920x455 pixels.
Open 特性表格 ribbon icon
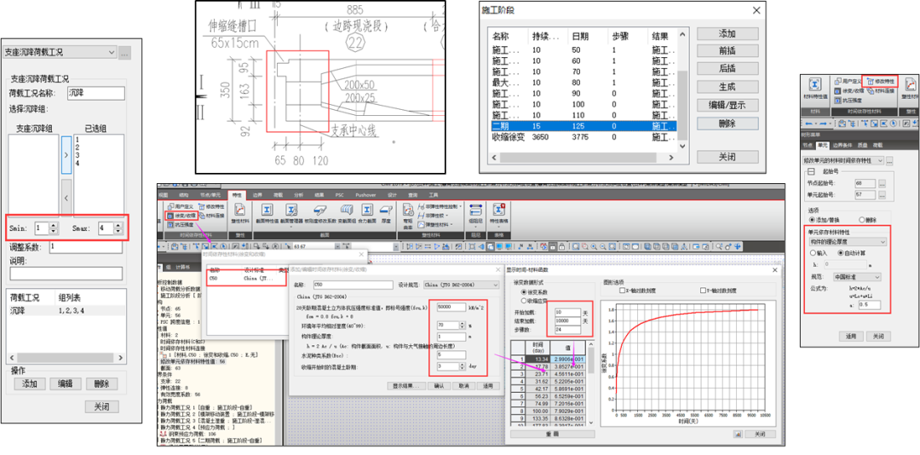tap(499, 214)
